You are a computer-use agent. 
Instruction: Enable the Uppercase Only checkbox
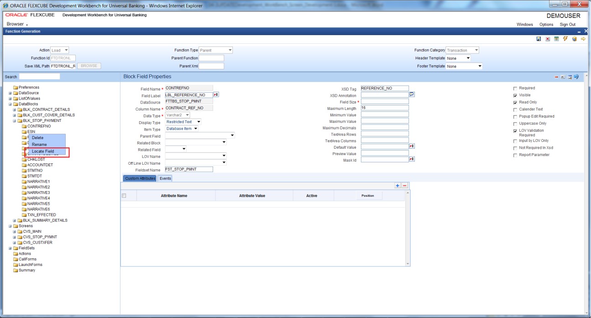click(515, 124)
